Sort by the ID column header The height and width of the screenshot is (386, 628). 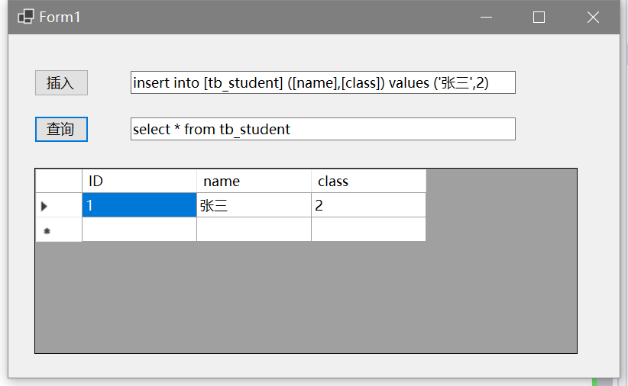[139, 181]
